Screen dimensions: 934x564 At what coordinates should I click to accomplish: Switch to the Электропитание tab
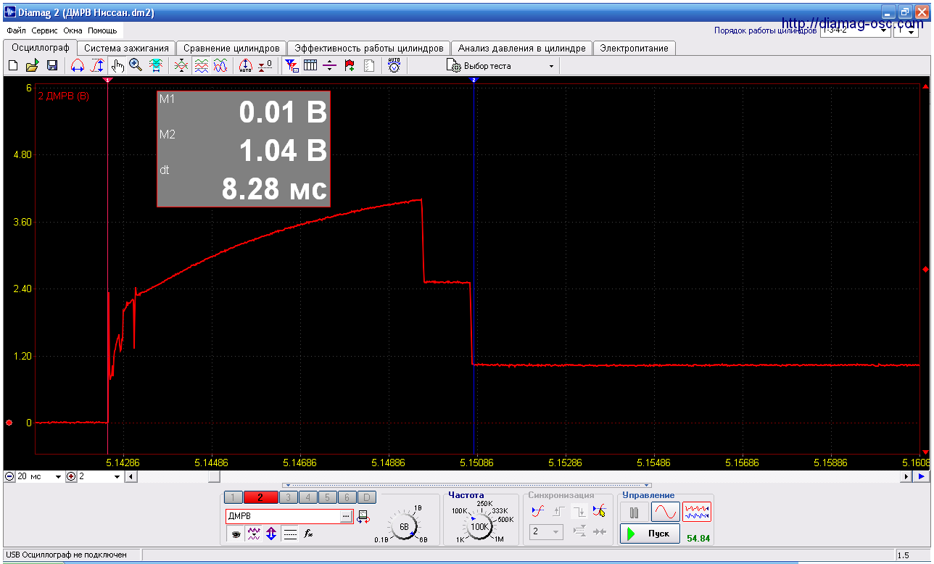click(635, 48)
